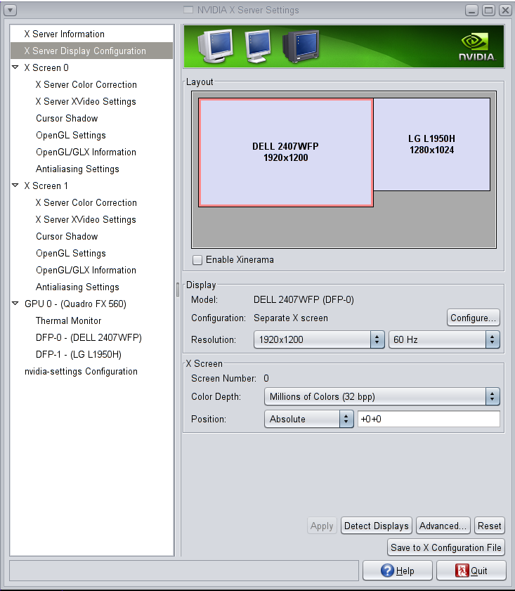This screenshot has width=515, height=591.
Task: Click the flat panel monitor icon in banner
Action: click(258, 46)
